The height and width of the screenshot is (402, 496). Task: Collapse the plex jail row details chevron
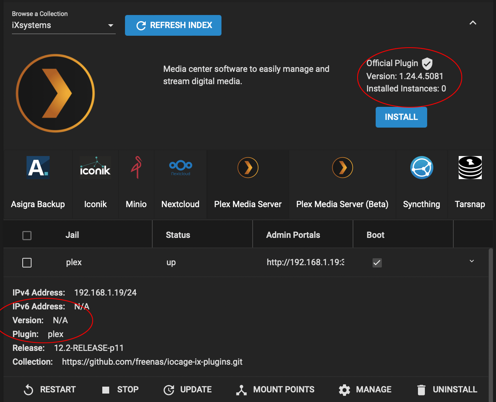click(472, 261)
